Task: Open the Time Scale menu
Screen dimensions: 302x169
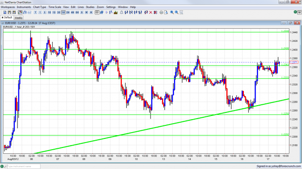Action: click(55, 7)
